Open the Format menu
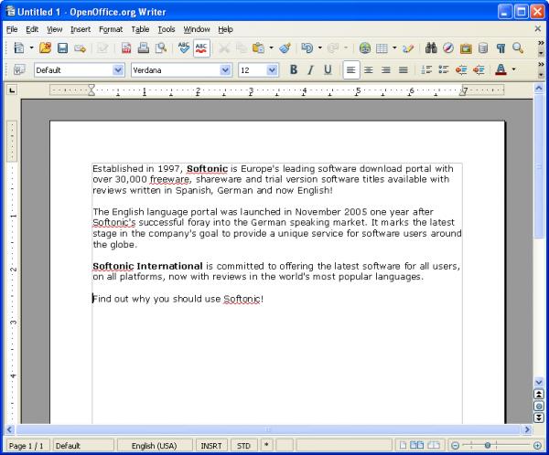This screenshot has width=549, height=455. (x=110, y=29)
